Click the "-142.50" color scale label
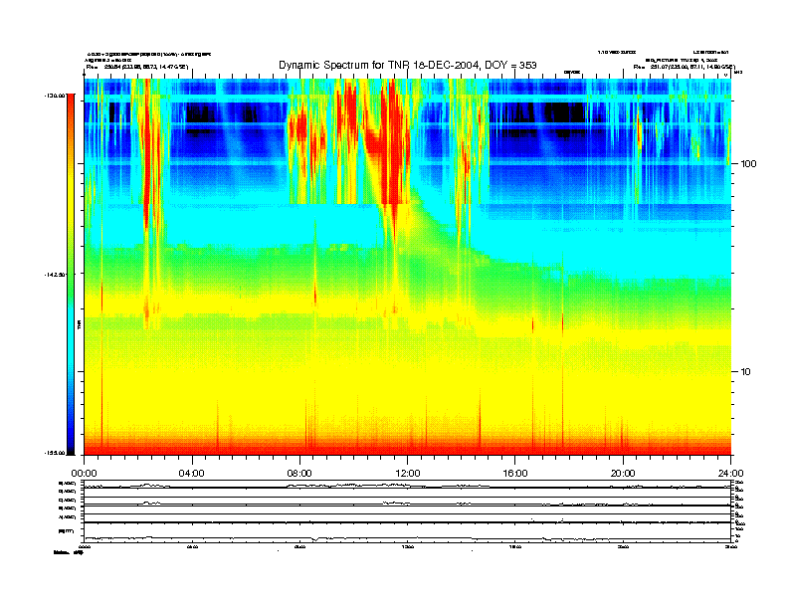Image resolution: width=788 pixels, height=609 pixels. coord(55,275)
